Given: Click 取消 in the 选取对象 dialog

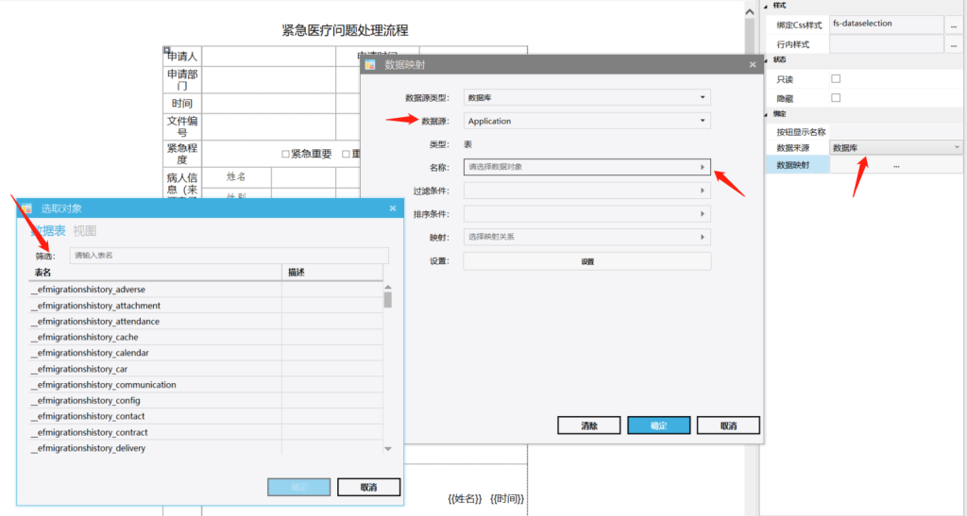Looking at the screenshot, I should pos(369,487).
